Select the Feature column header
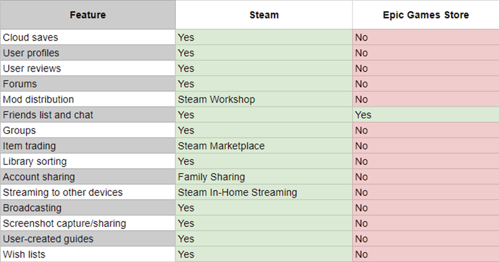The height and width of the screenshot is (262, 499). [88, 14]
